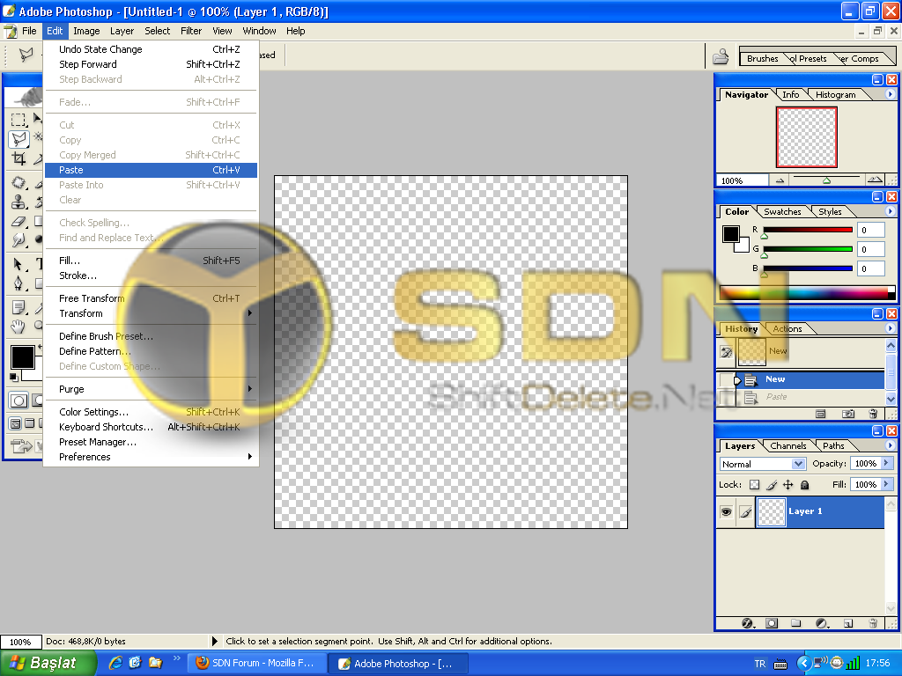
Task: Open the Histogram tab
Action: [835, 95]
